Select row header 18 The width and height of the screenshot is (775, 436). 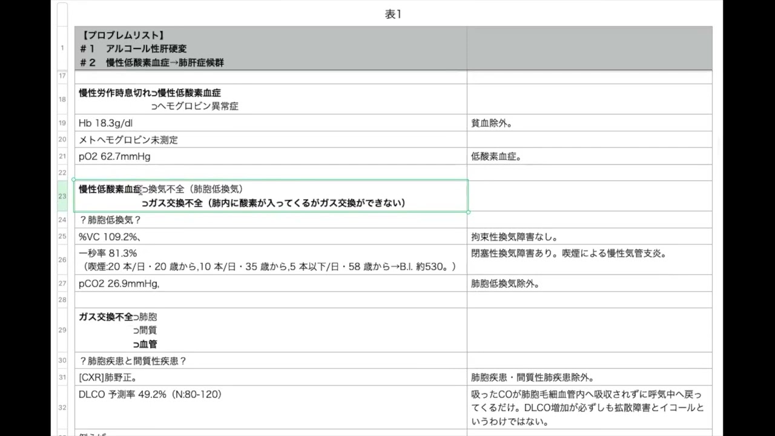click(x=62, y=99)
